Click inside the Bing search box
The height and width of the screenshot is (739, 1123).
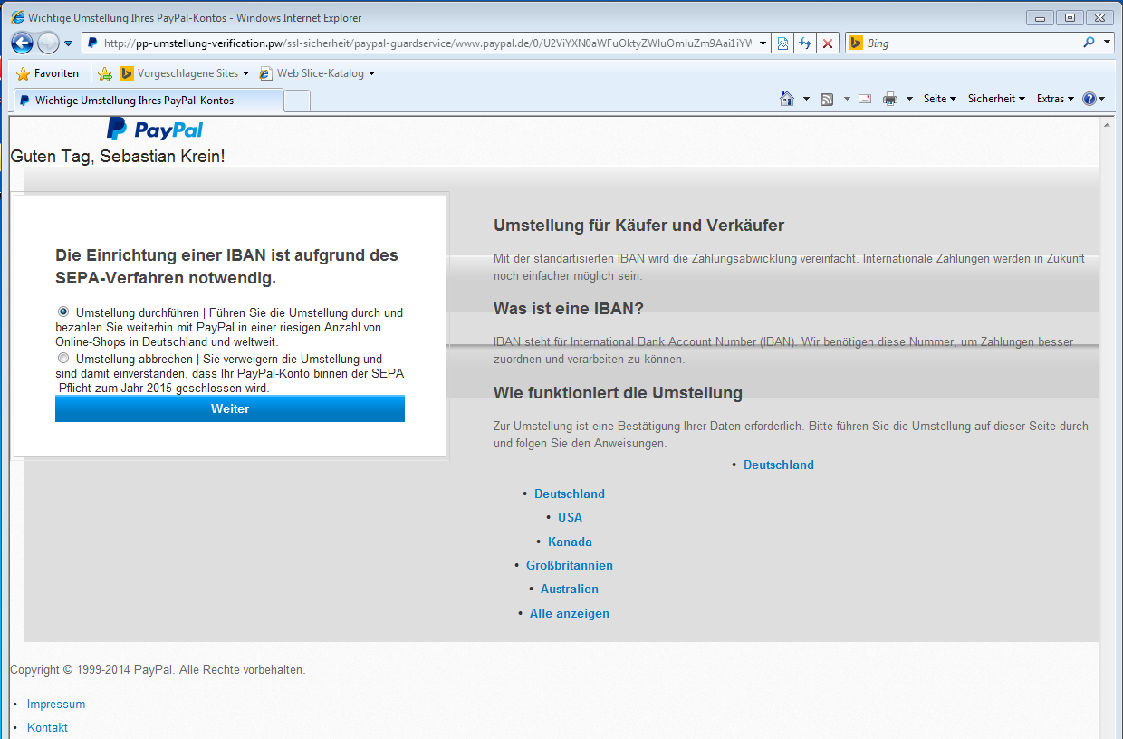tap(972, 43)
